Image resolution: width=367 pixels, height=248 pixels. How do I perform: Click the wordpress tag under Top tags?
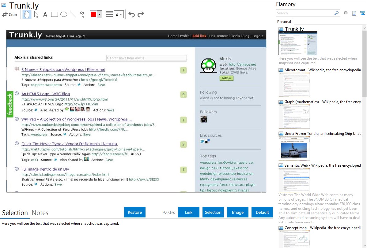click(x=208, y=162)
